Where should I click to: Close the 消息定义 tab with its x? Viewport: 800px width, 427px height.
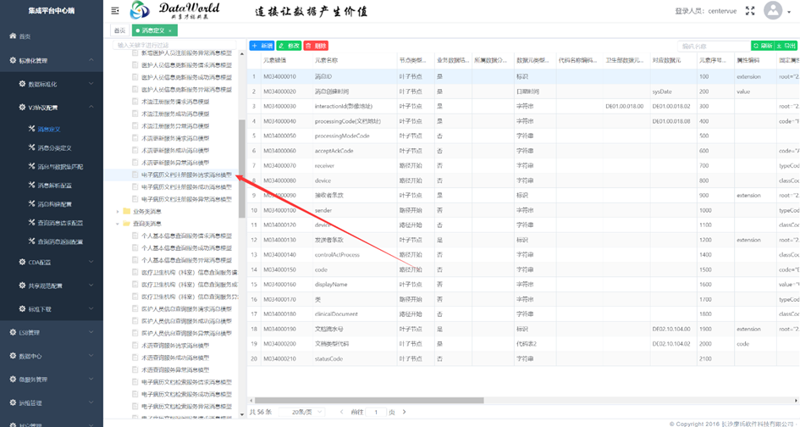coord(170,30)
